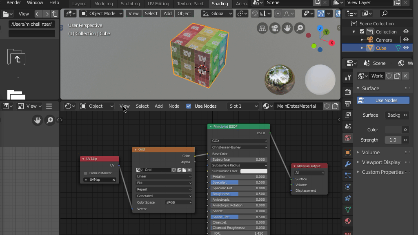Uncheck the Use Nodes checkbox

tap(189, 106)
